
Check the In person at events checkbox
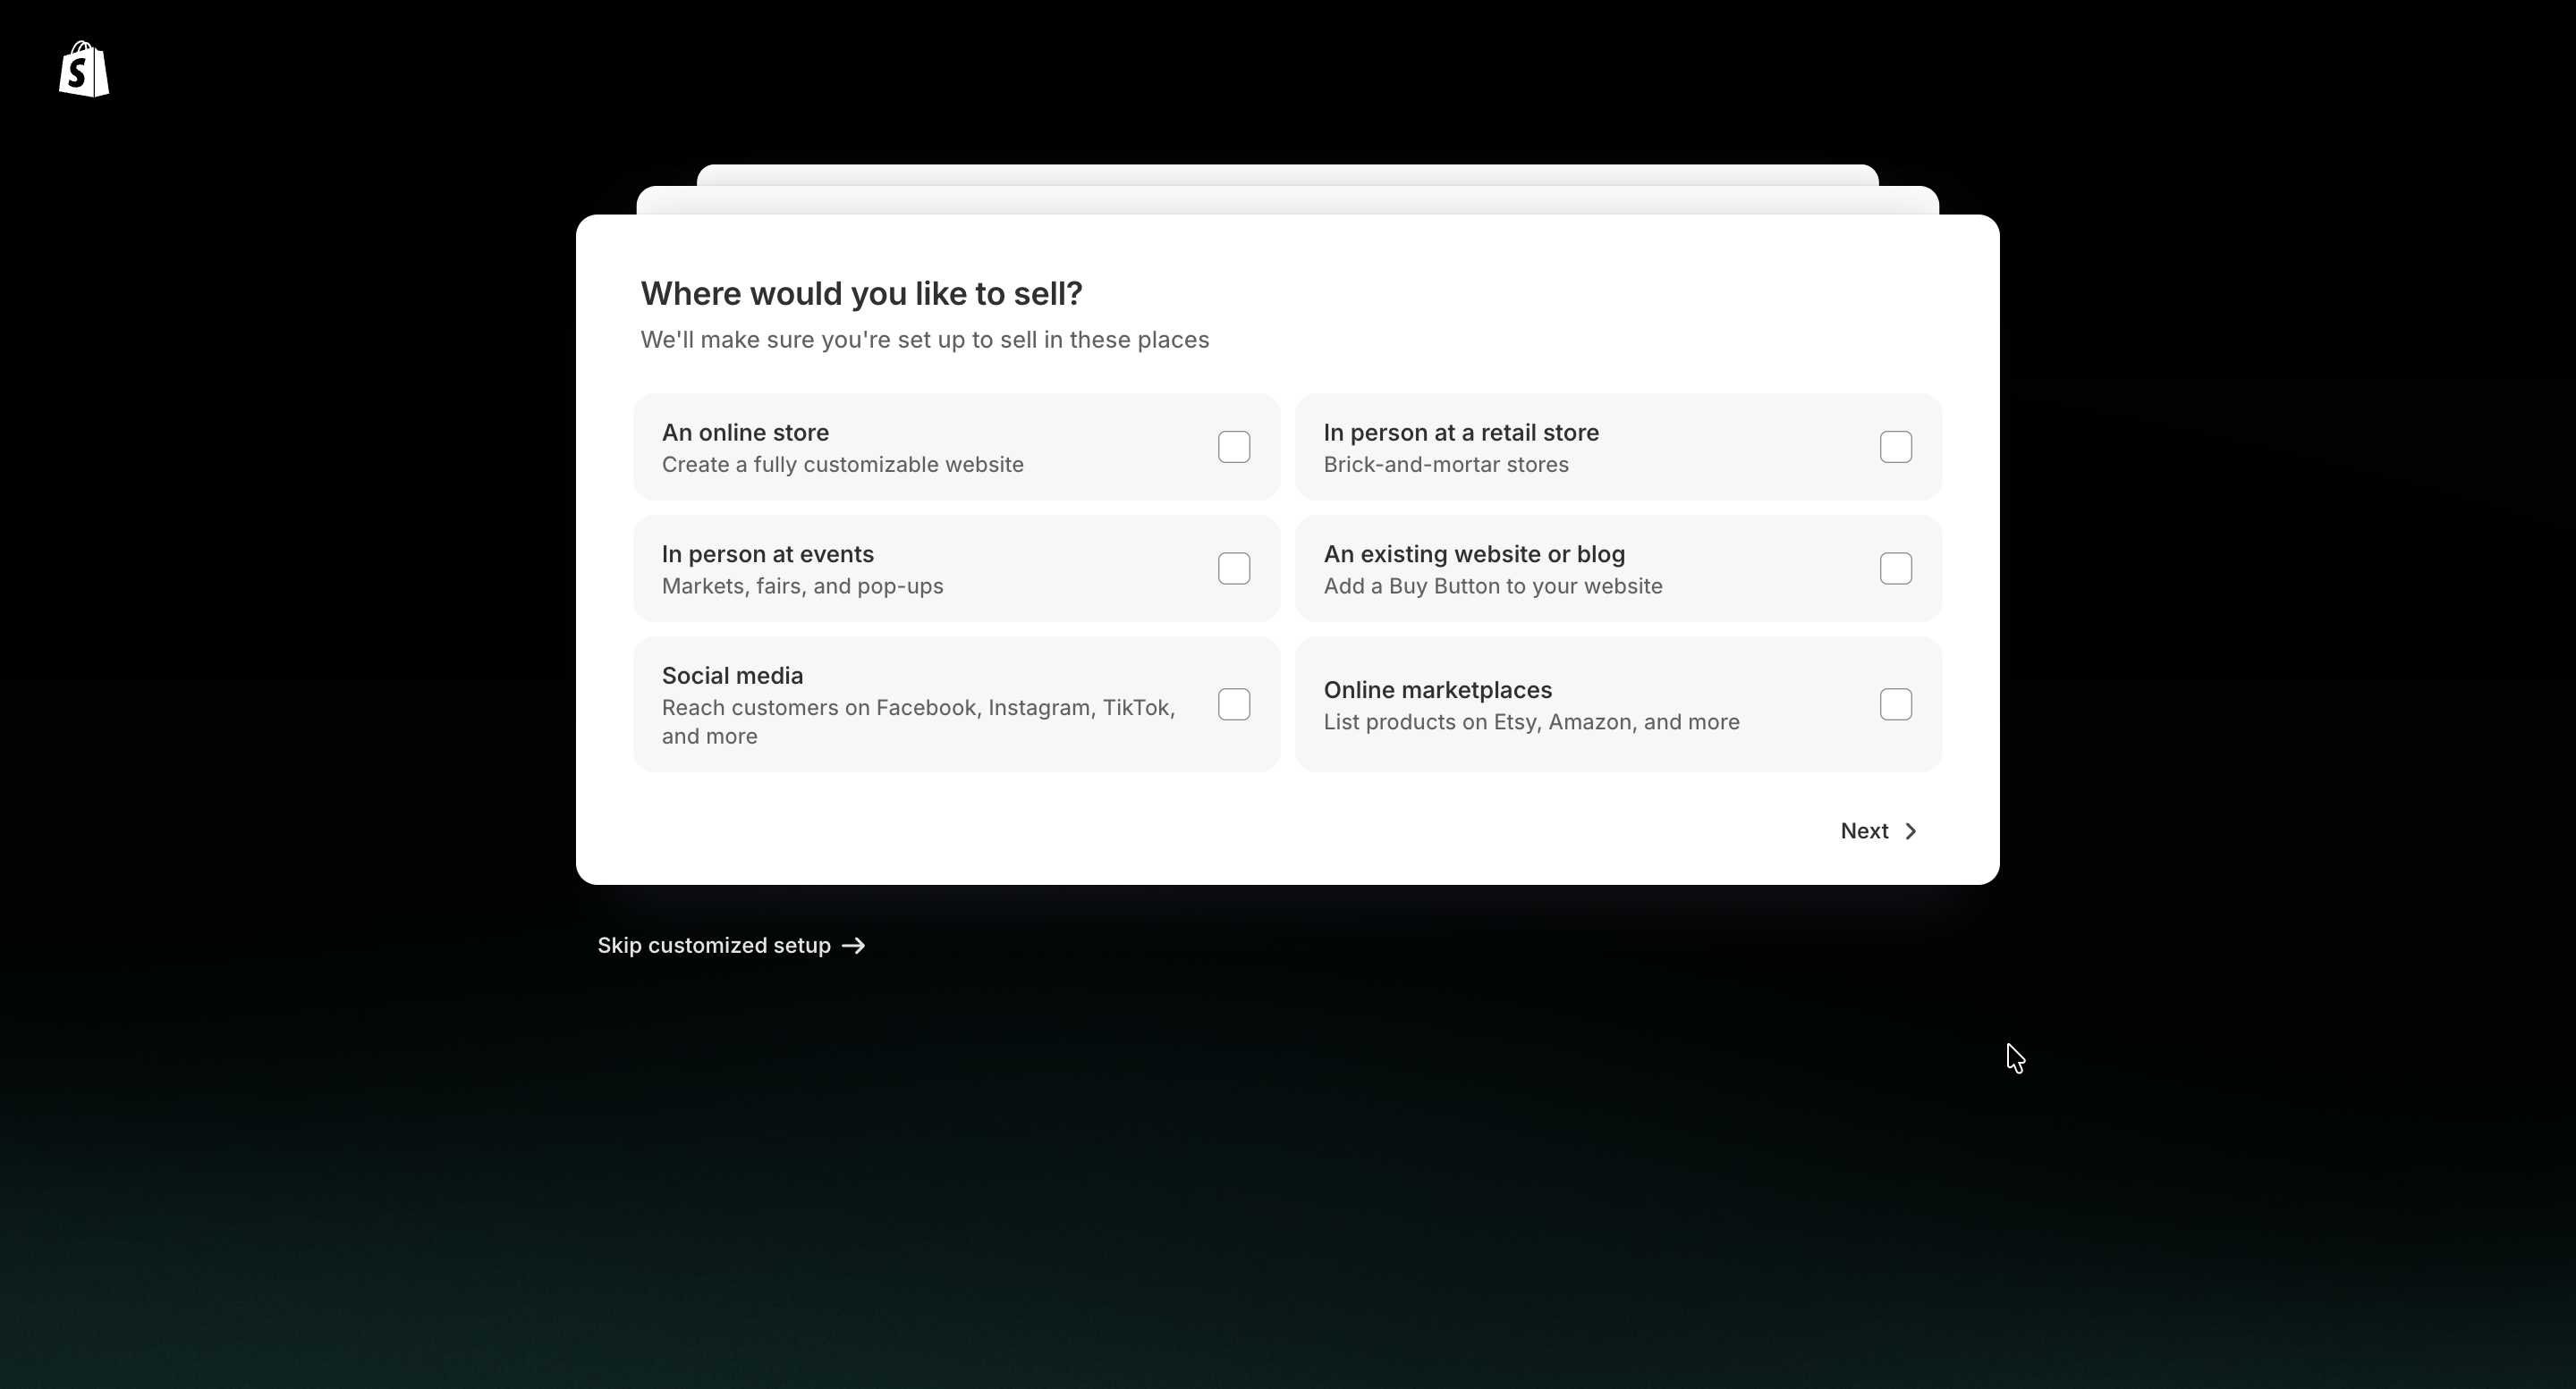pyautogui.click(x=1234, y=568)
